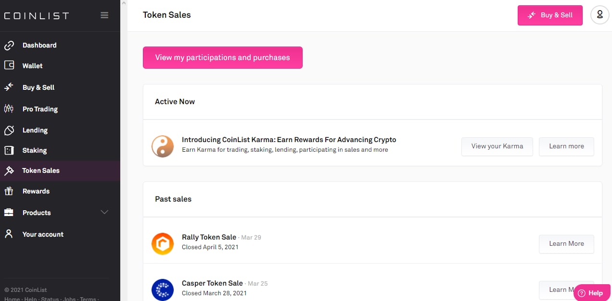
Task: Click the Rewards gift icon
Action: (9, 191)
